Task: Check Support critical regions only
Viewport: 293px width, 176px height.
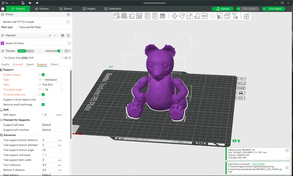Action: [x=43, y=100]
